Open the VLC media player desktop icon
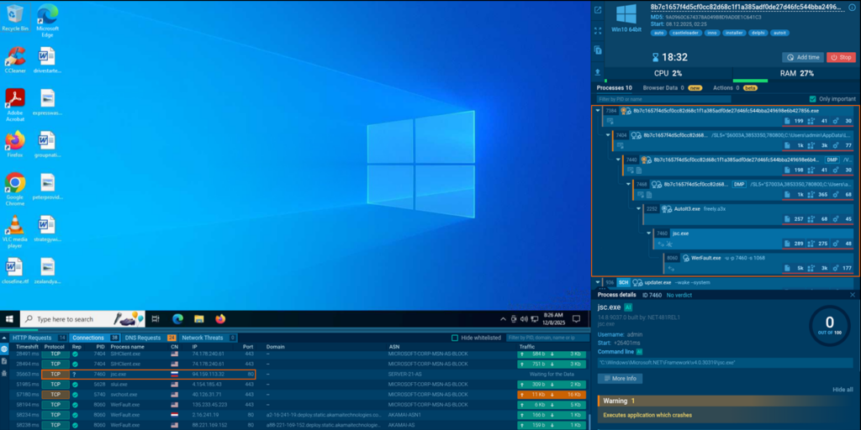This screenshot has height=430, width=861. 14,228
